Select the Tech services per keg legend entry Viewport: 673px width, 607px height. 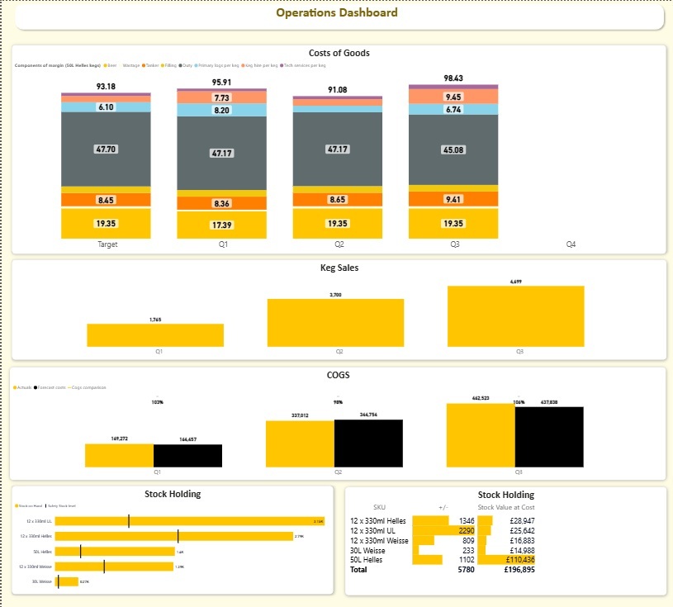[x=303, y=66]
